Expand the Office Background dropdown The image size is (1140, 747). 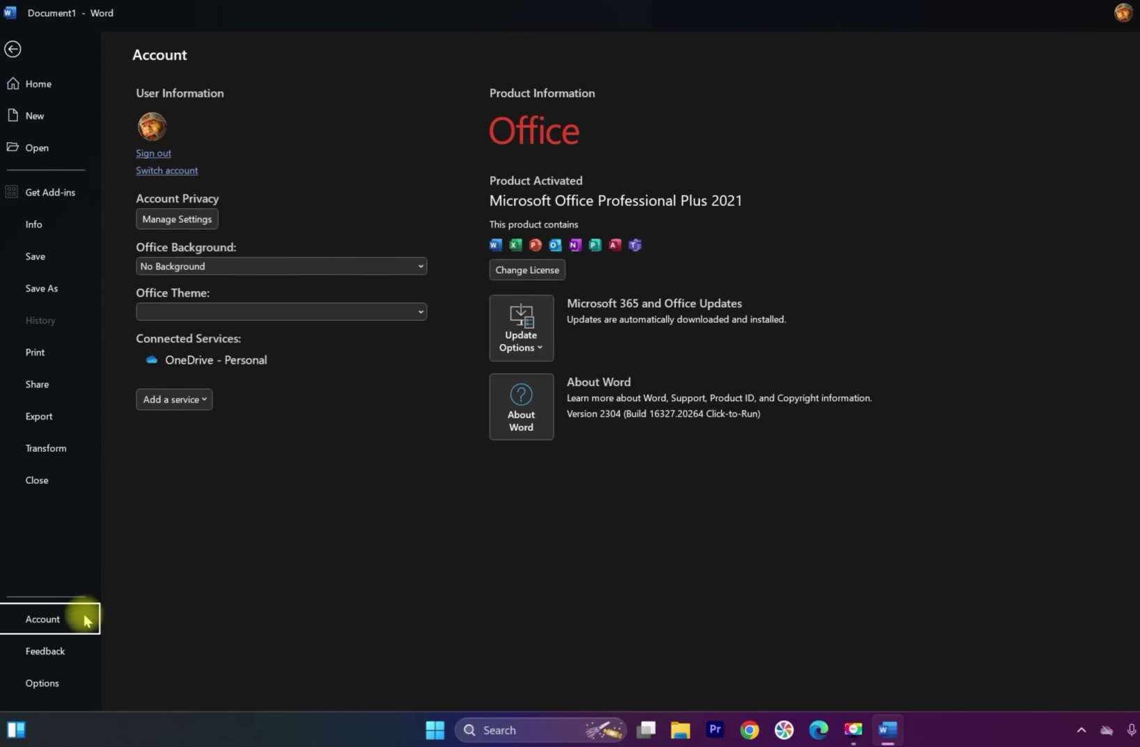tap(281, 266)
